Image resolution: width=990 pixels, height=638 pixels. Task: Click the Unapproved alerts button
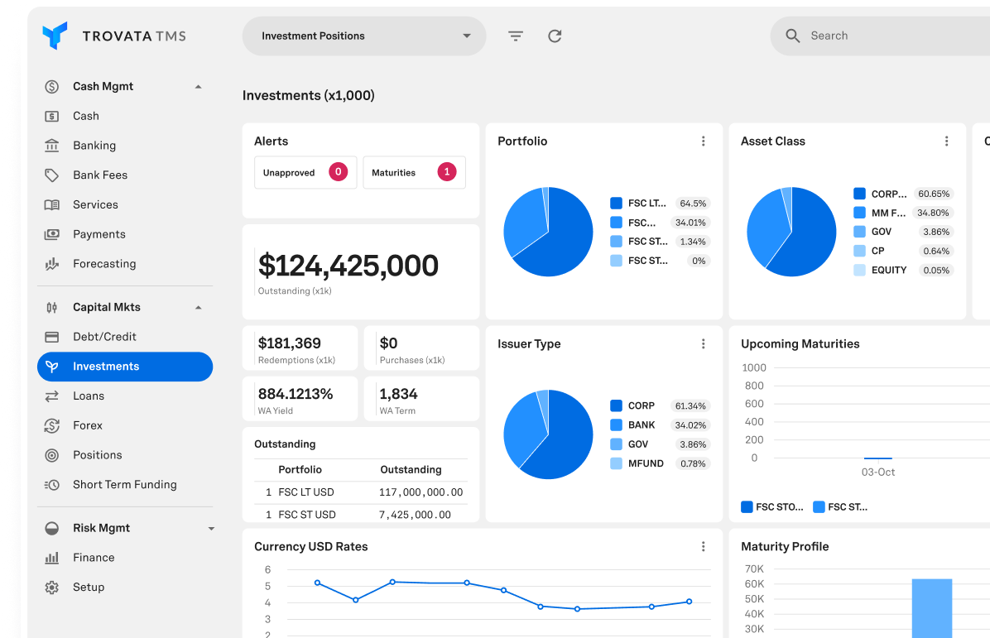(x=305, y=173)
